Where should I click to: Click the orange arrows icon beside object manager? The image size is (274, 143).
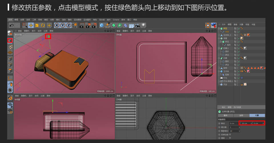[208, 25]
